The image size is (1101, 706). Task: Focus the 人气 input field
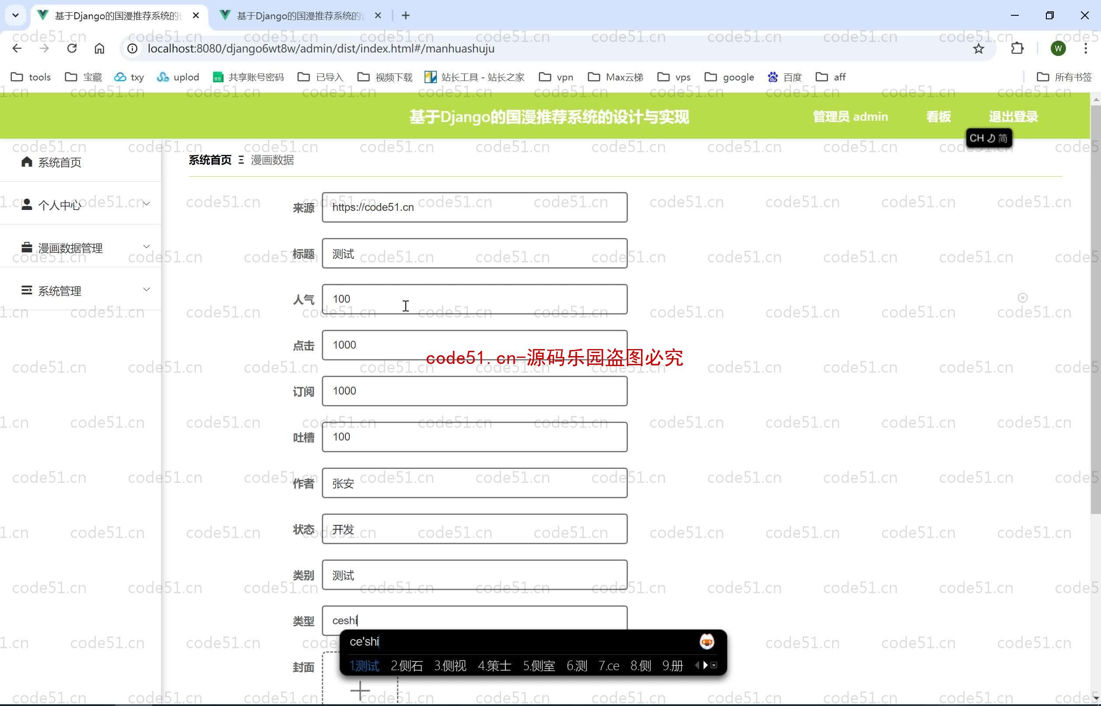coord(475,299)
